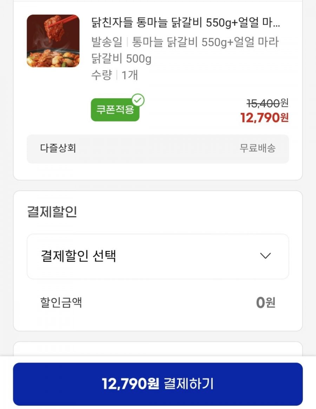Click the crossed-out 15,400원 original price
Image resolution: width=316 pixels, height=409 pixels.
point(267,103)
